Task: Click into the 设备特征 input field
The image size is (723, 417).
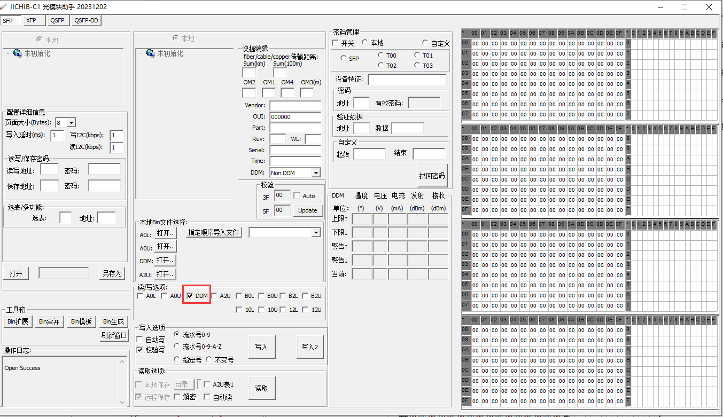Action: click(x=407, y=80)
